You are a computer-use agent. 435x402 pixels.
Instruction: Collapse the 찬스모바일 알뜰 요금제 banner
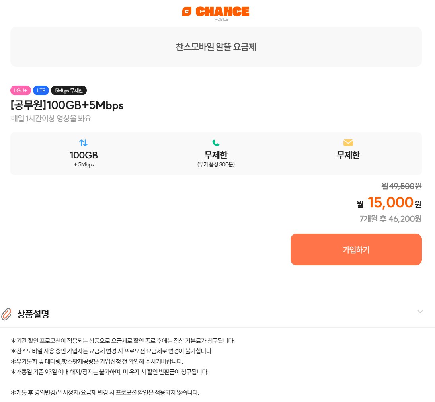(216, 47)
